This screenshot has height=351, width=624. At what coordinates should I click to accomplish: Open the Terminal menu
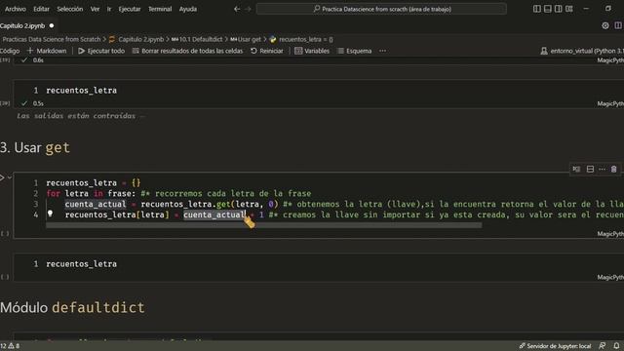pyautogui.click(x=160, y=9)
